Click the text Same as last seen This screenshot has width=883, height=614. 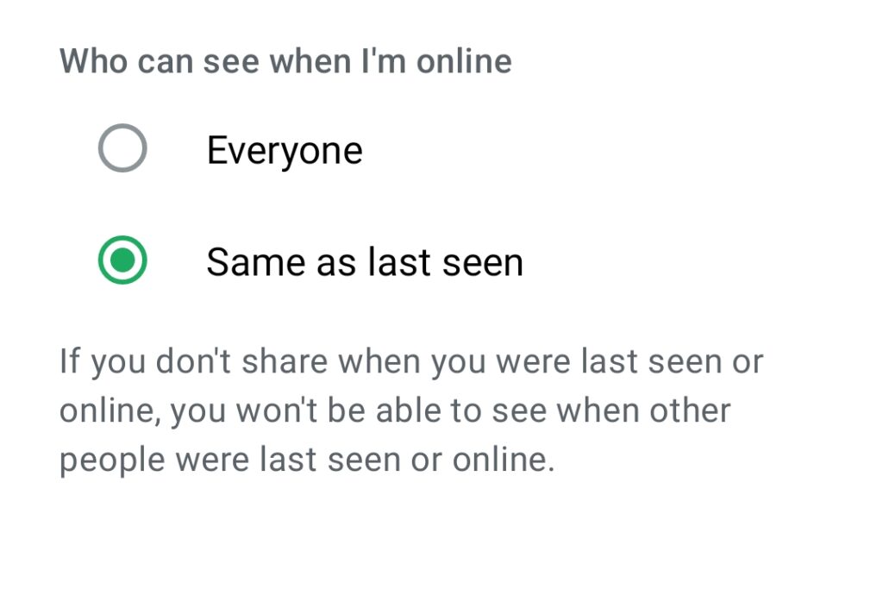(365, 262)
